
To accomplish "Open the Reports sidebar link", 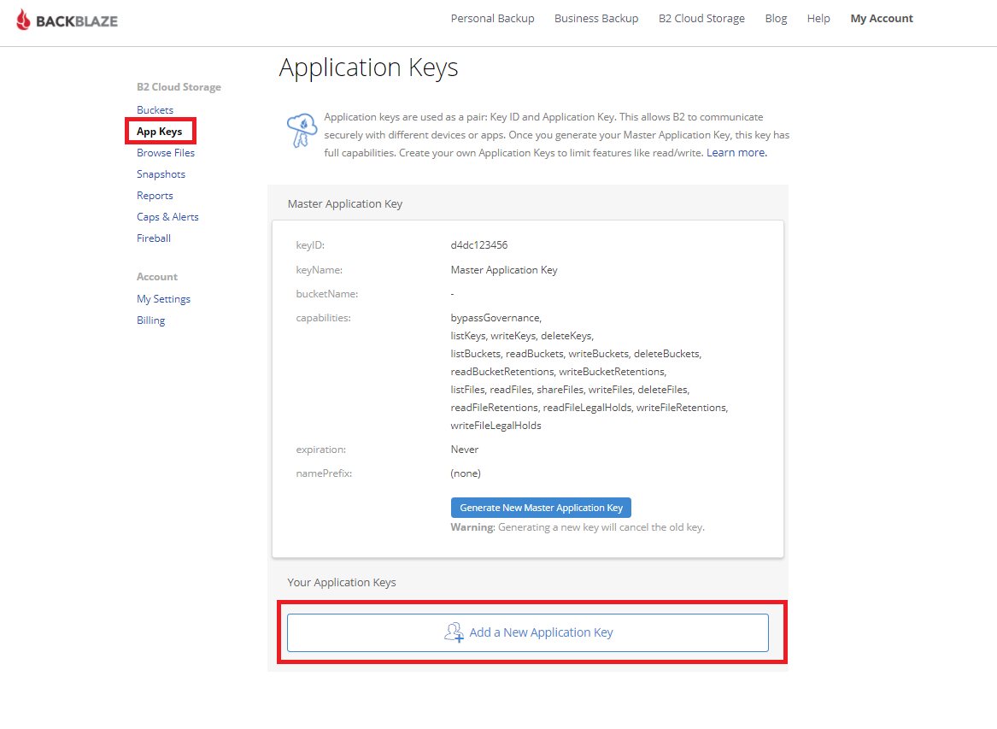I will 155,196.
